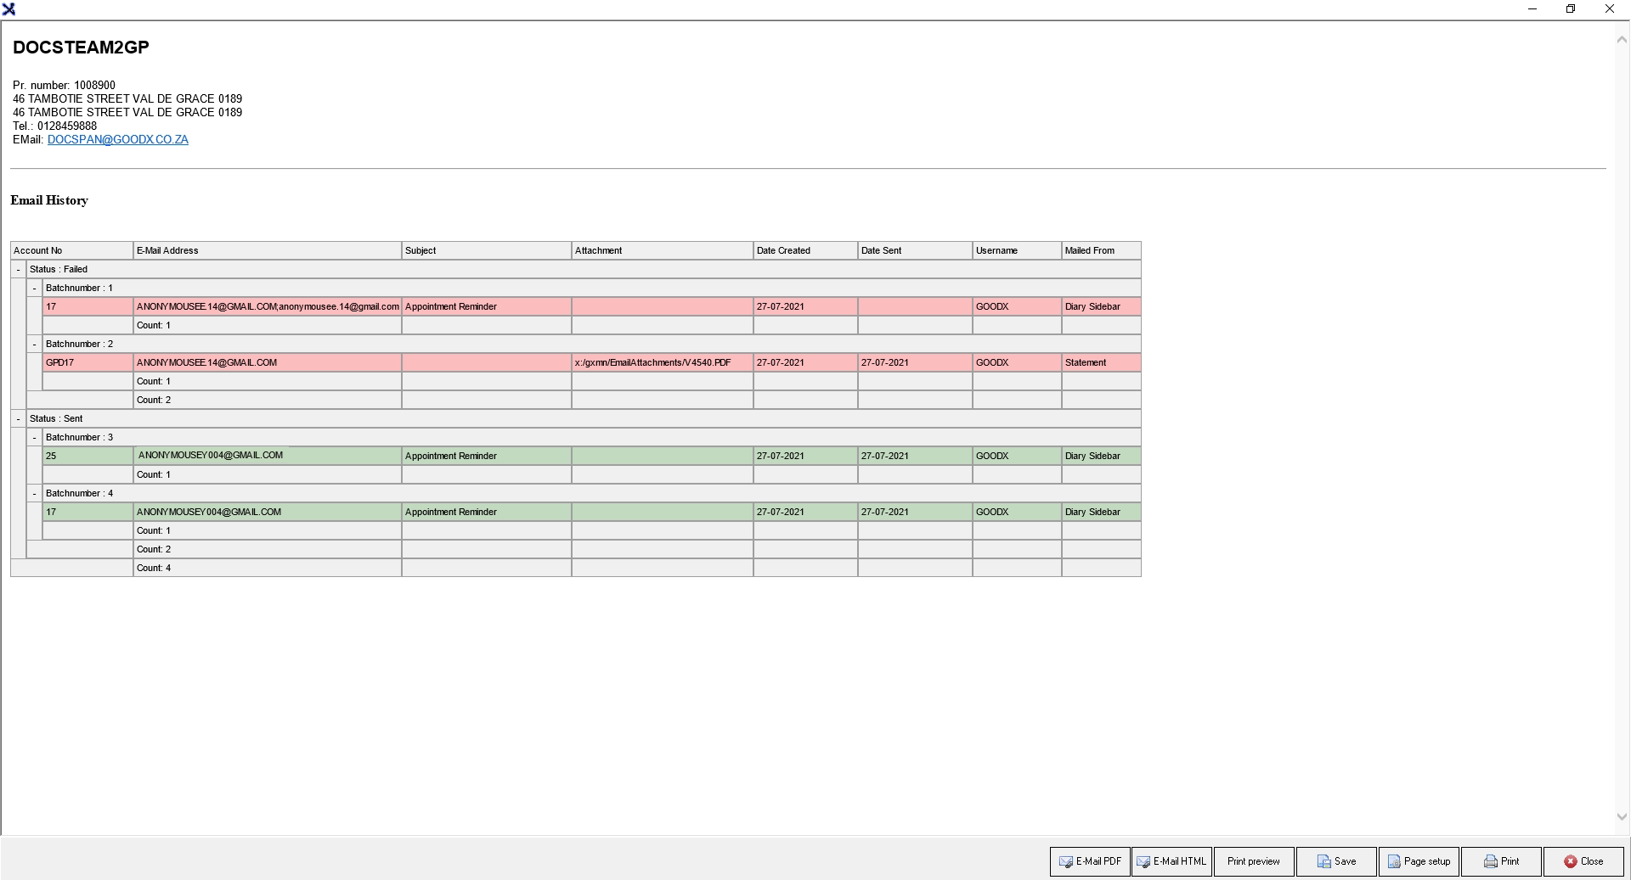The height and width of the screenshot is (880, 1631).
Task: Select account 17 in Batchnumber 1
Action: [x=87, y=306]
